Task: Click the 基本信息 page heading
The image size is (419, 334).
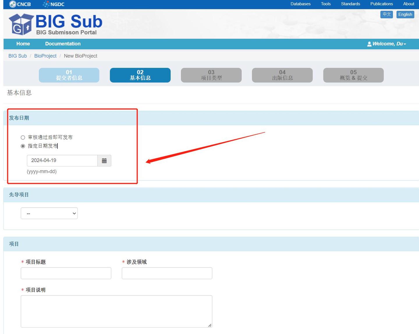Action: coord(19,93)
